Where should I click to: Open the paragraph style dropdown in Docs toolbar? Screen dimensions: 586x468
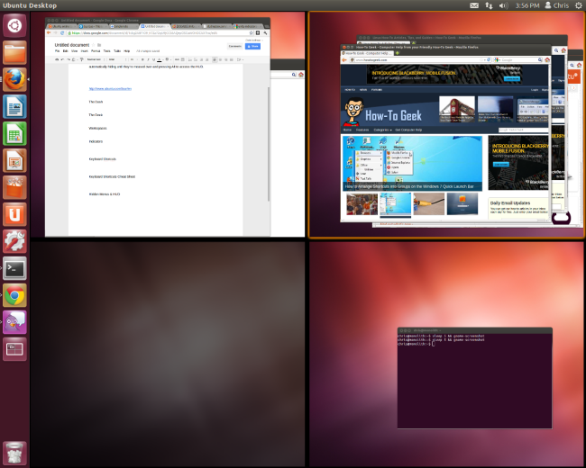(96, 59)
